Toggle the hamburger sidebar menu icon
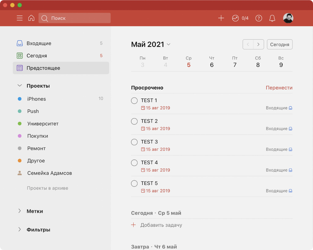This screenshot has height=250, width=313. [20, 18]
